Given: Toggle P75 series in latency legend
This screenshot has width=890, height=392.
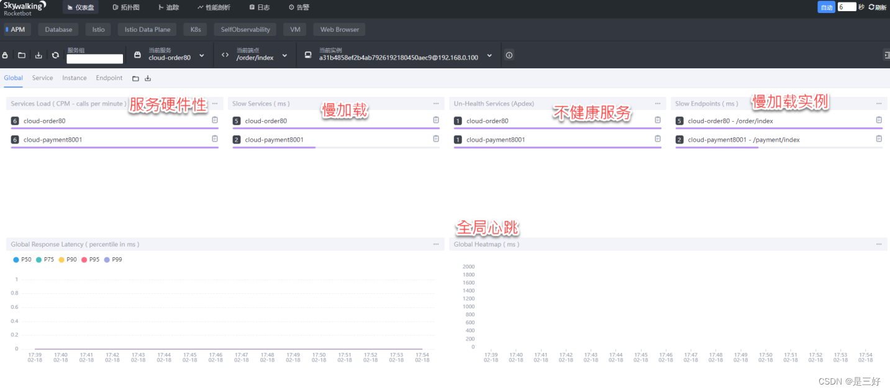Looking at the screenshot, I should [x=45, y=260].
